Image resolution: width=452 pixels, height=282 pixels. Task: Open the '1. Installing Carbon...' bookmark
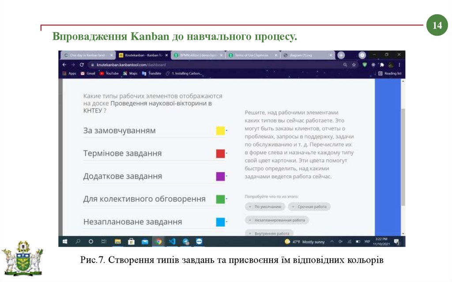pos(184,74)
